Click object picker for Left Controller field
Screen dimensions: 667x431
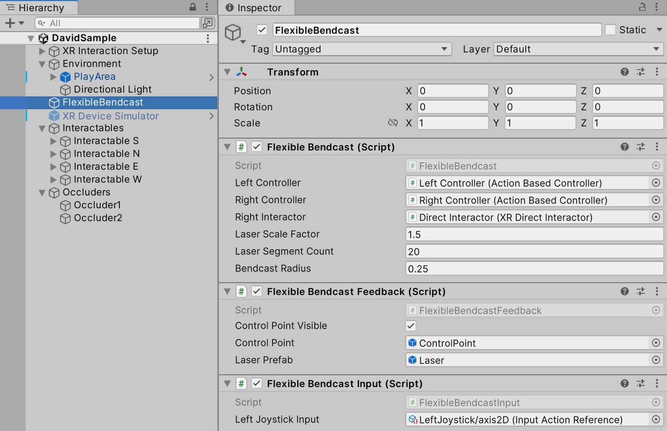pos(656,183)
